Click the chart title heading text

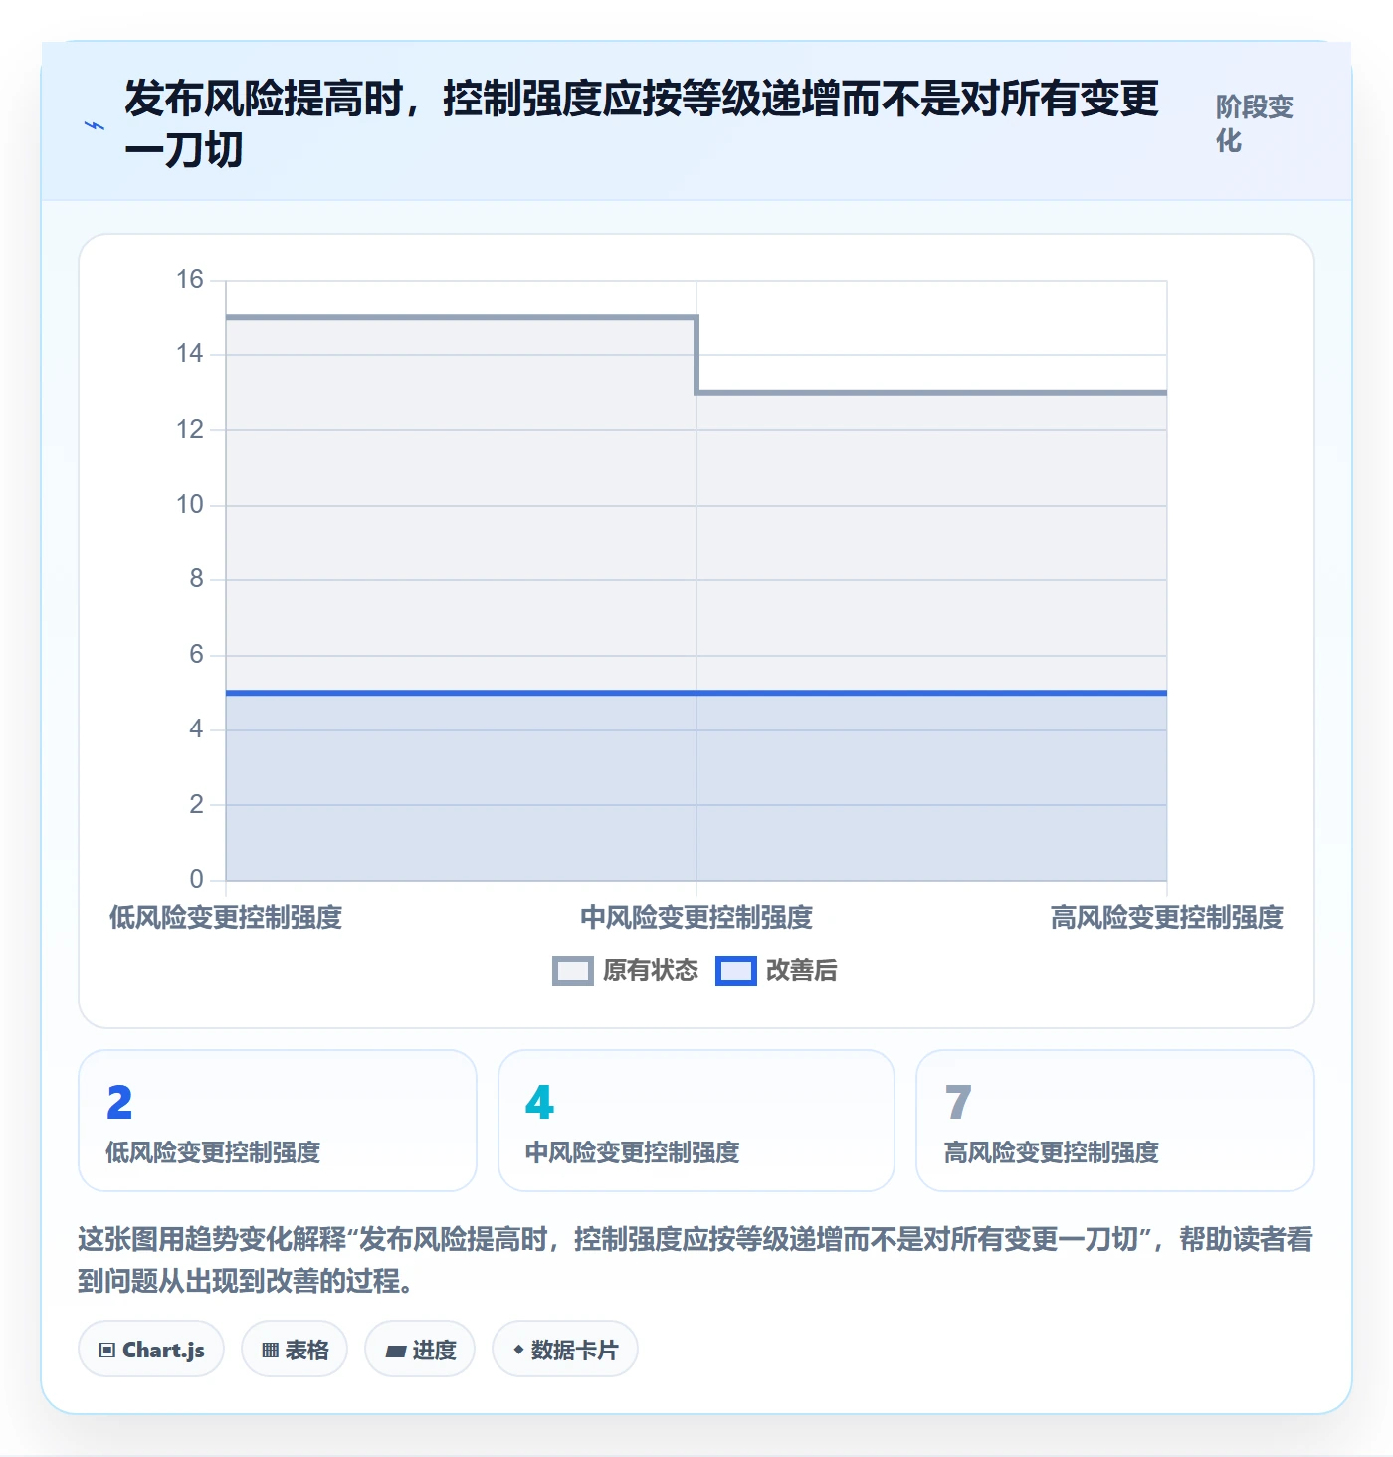point(642,124)
